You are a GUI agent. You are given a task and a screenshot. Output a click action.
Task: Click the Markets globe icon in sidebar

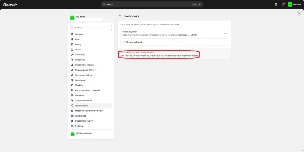tap(72, 85)
